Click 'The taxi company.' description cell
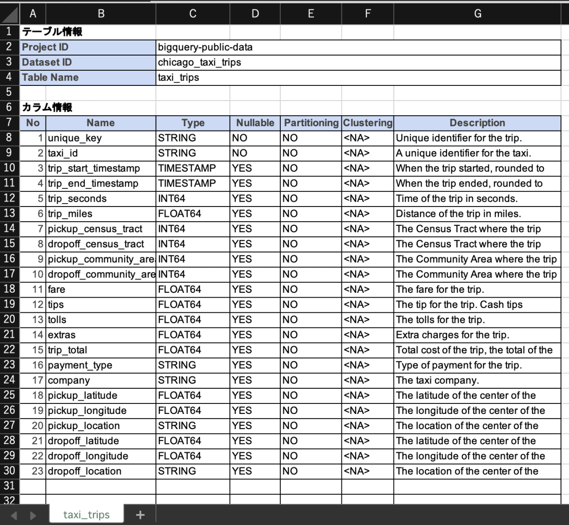This screenshot has height=525, width=569. tap(477, 380)
